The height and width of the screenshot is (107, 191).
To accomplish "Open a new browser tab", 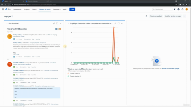I will coord(51,1).
